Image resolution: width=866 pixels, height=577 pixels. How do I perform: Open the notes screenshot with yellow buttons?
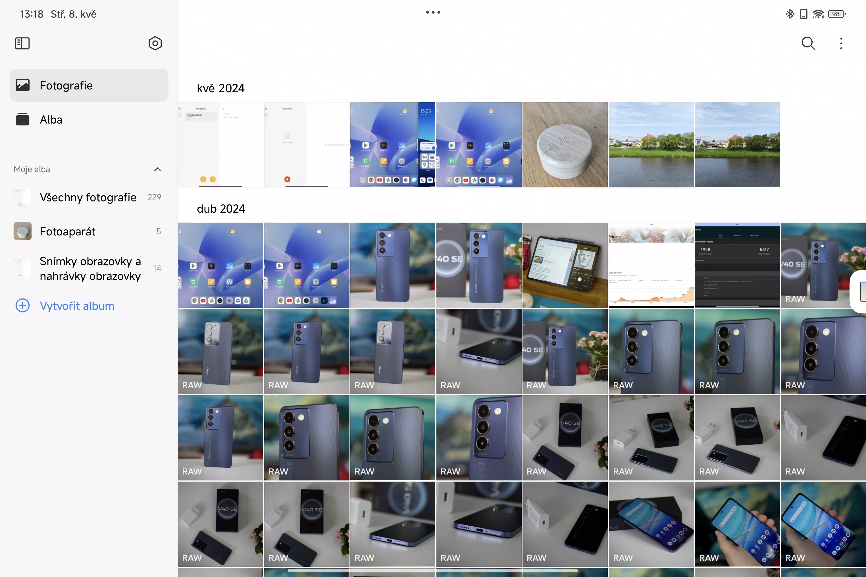(220, 145)
